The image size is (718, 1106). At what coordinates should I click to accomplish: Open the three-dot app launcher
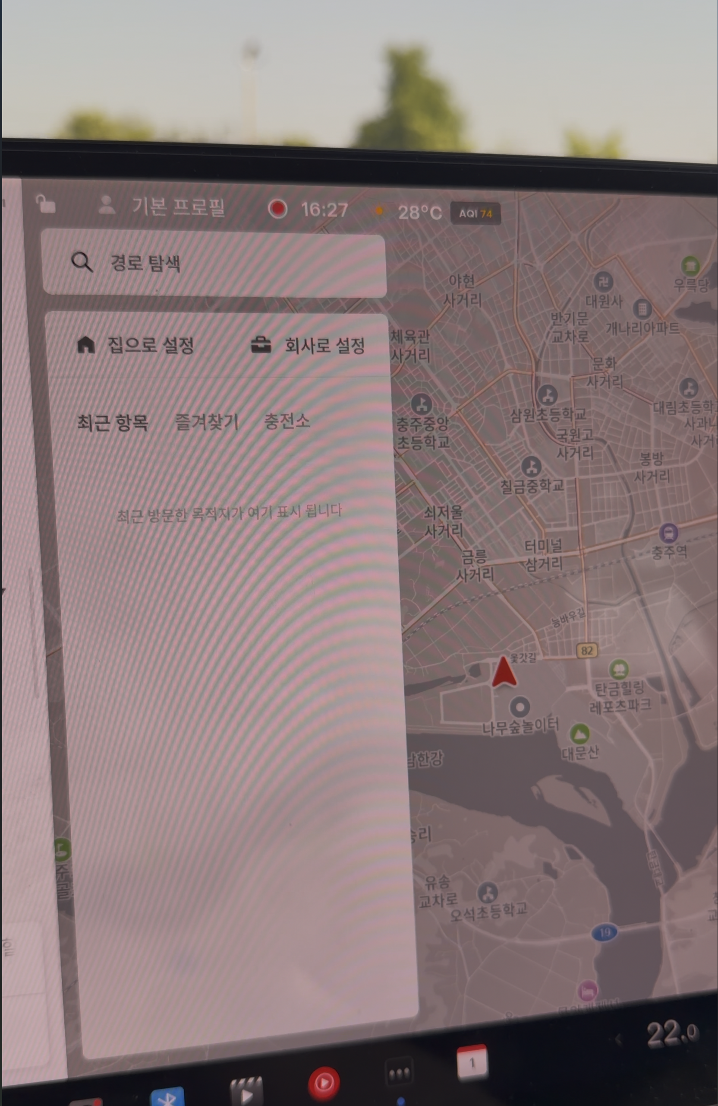pyautogui.click(x=399, y=1073)
